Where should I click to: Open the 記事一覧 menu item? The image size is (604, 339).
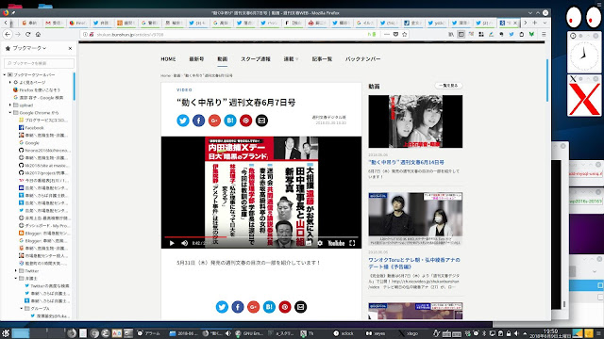[322, 59]
